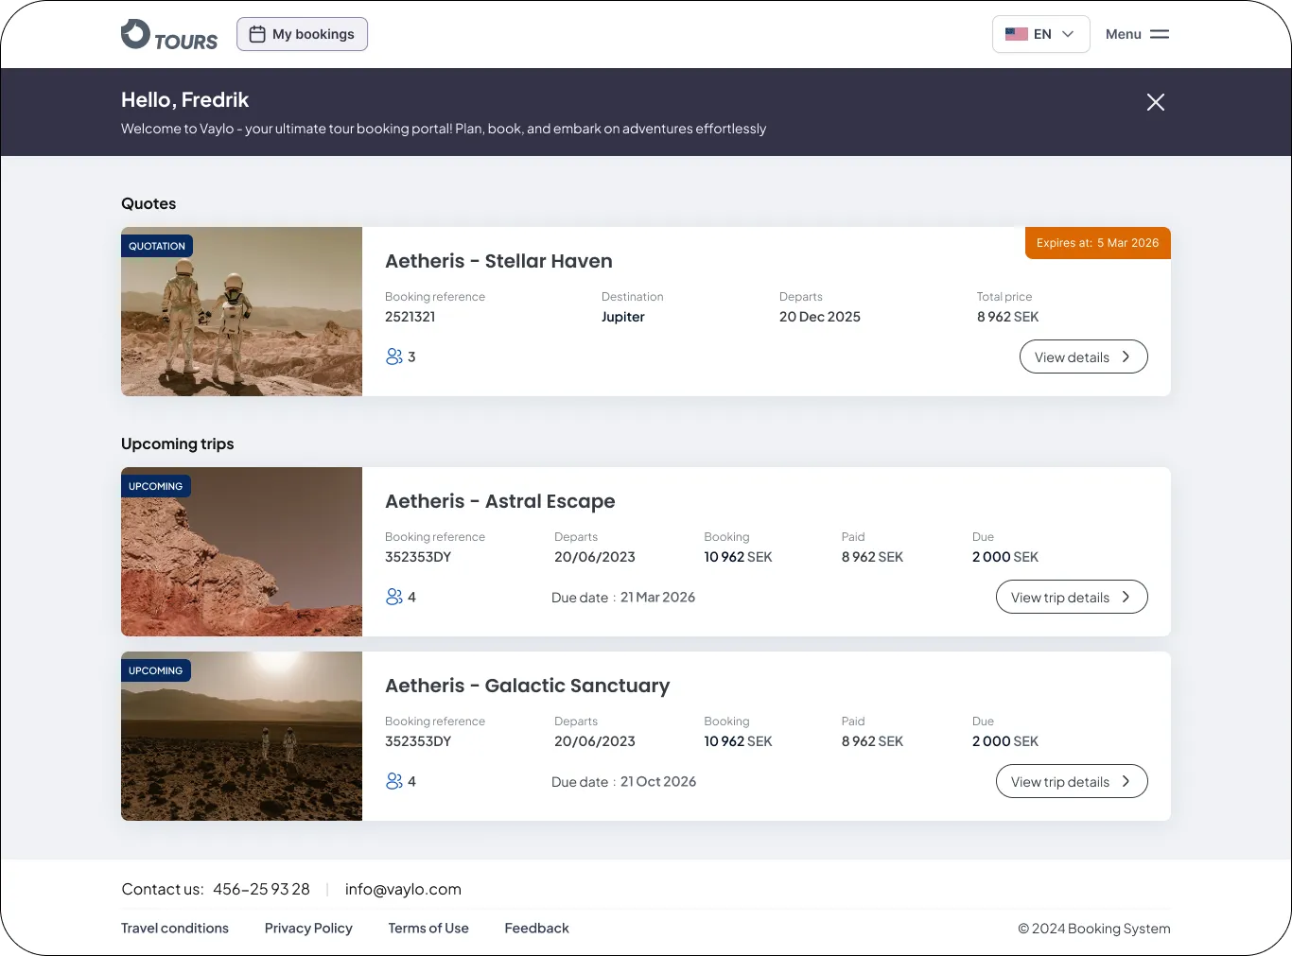Viewport: 1292px width, 956px height.
Task: Click the orange Expires at 5 Mar 2026 badge
Action: [x=1097, y=243]
